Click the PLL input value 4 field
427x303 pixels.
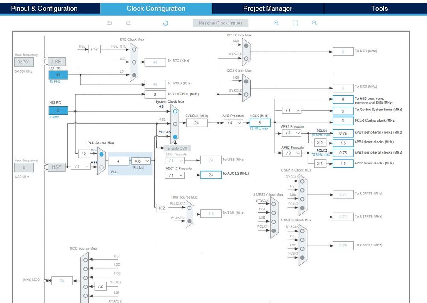click(118, 161)
